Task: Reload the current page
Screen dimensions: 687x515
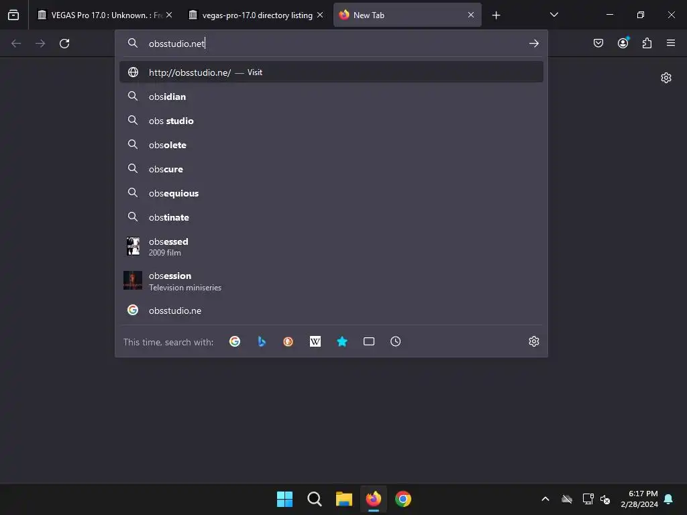Action: [64, 44]
